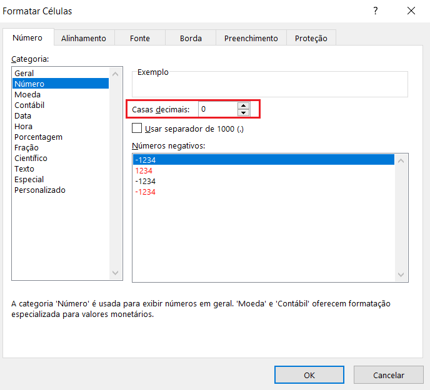
Task: Click the Casas decimais input field
Action: tap(217, 109)
